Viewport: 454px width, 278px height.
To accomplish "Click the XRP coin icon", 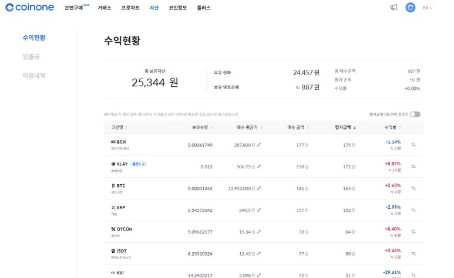I will (x=113, y=208).
